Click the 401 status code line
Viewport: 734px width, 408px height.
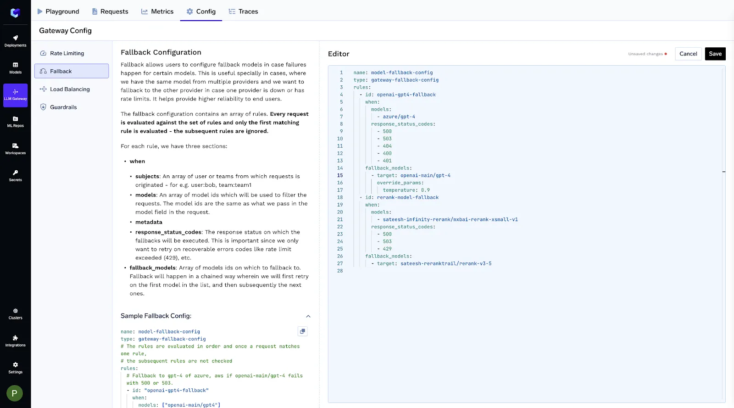(384, 161)
